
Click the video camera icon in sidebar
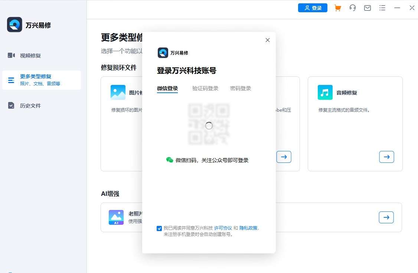tap(11, 55)
